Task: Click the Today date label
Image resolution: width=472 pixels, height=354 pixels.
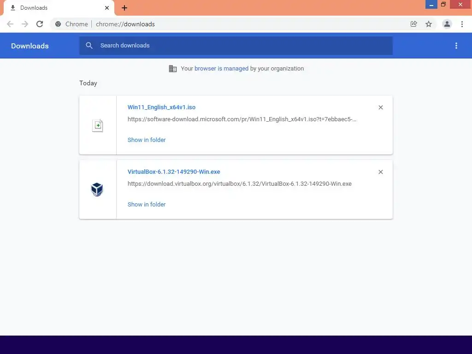Action: point(88,83)
